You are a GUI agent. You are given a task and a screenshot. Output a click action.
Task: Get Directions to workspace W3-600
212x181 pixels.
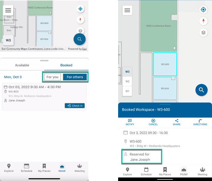coord(200,122)
